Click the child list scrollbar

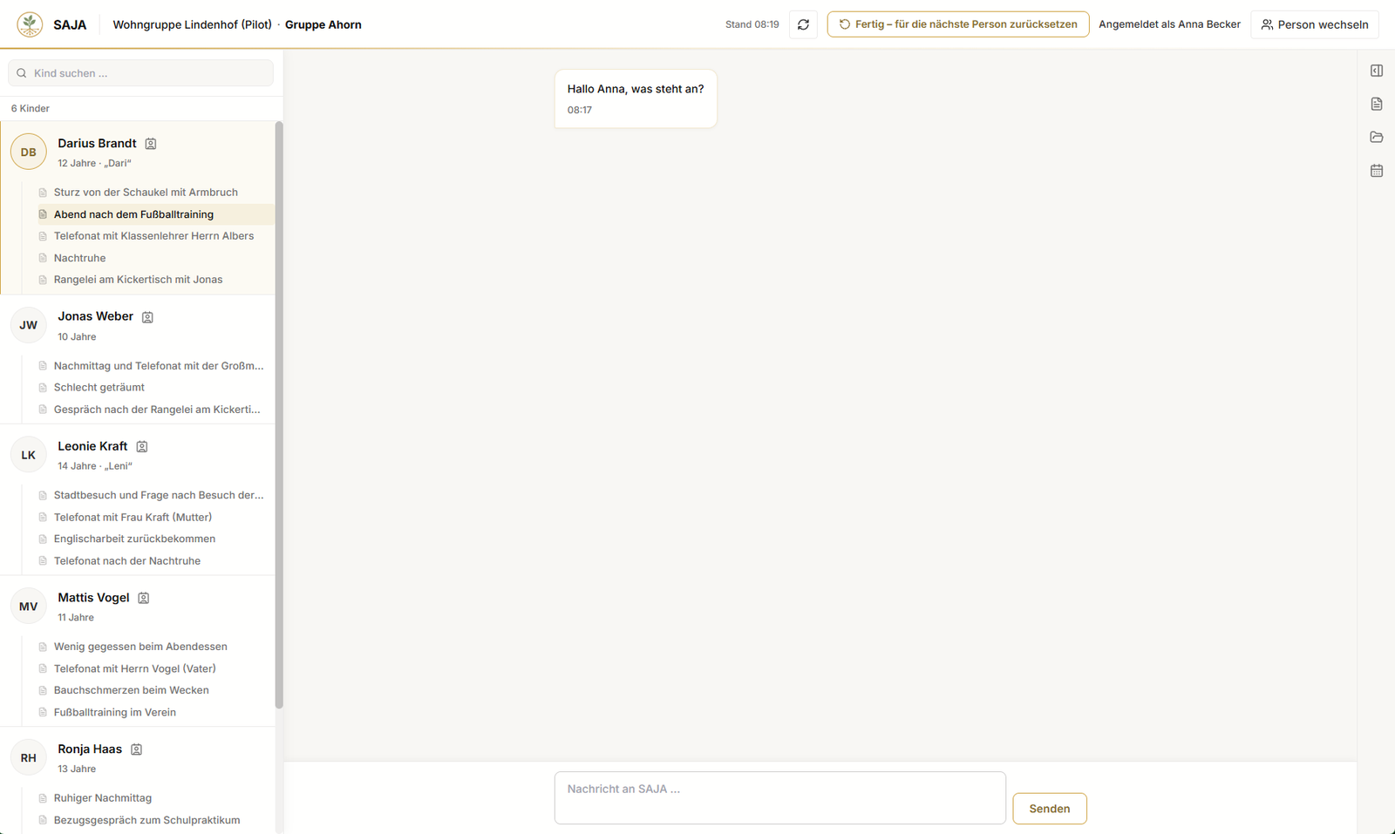279,415
